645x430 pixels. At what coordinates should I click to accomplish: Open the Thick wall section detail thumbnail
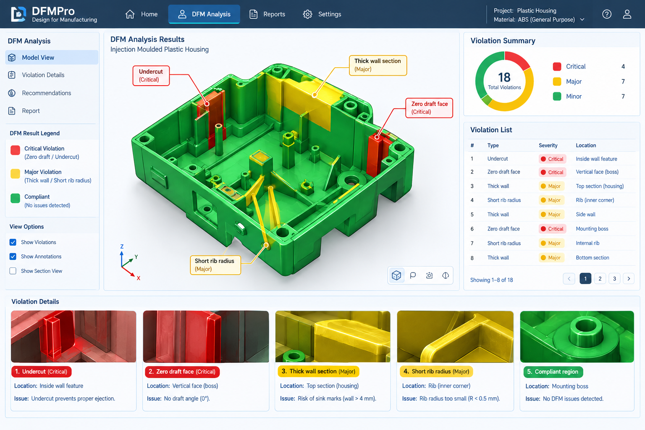333,336
